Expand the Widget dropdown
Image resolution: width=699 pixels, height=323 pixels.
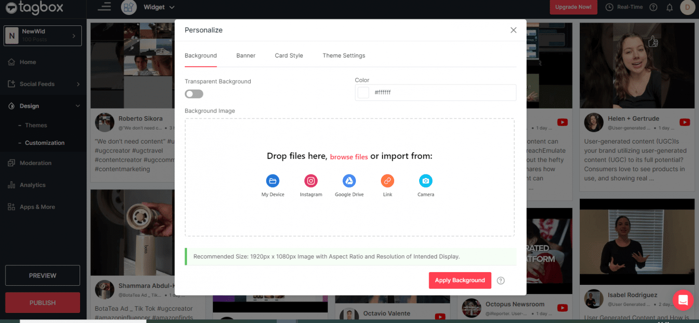pyautogui.click(x=159, y=7)
